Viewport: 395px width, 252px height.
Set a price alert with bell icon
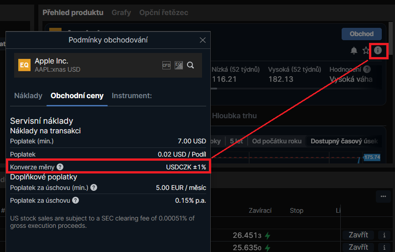click(x=354, y=51)
